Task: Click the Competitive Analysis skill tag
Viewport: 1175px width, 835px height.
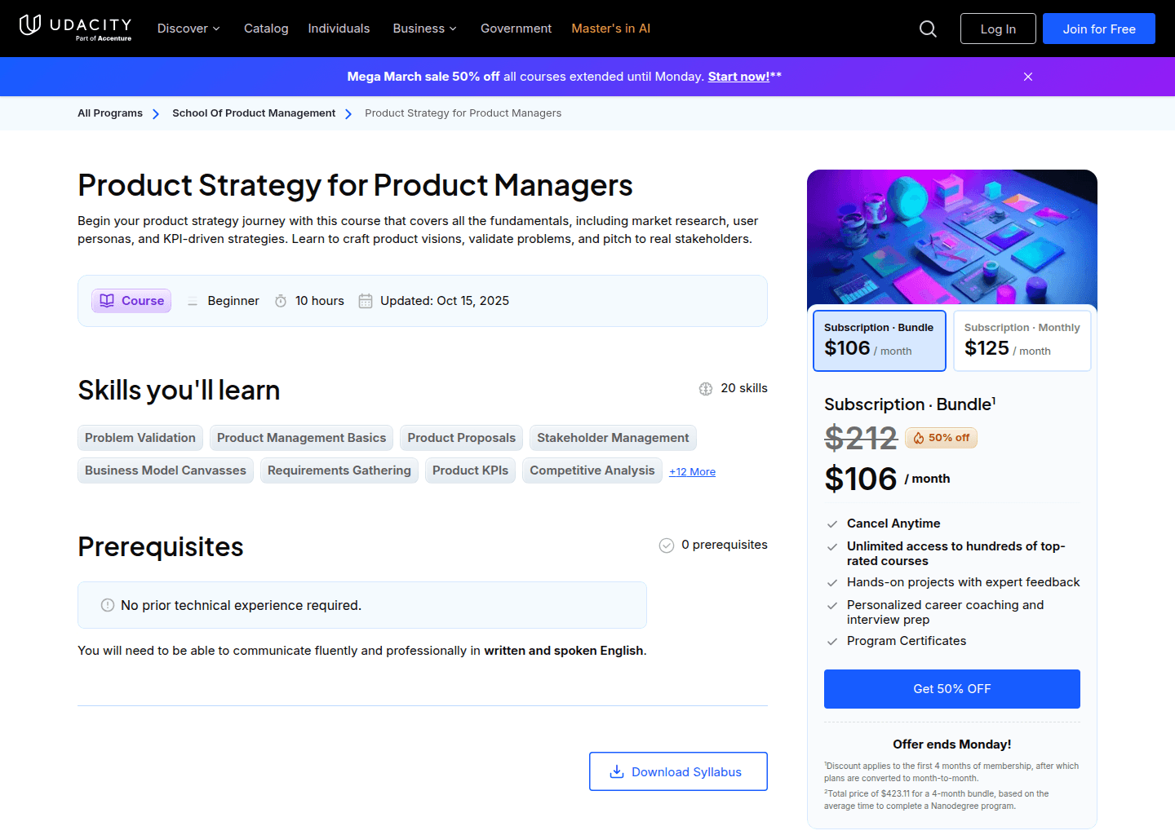Action: point(592,471)
